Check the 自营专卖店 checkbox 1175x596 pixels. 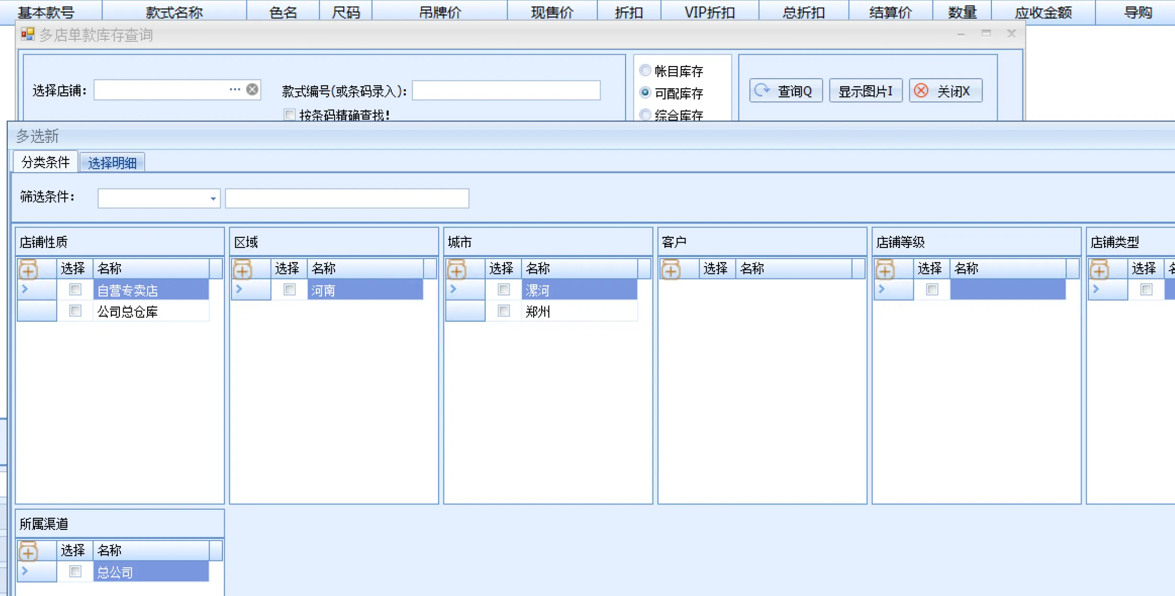[x=75, y=290]
